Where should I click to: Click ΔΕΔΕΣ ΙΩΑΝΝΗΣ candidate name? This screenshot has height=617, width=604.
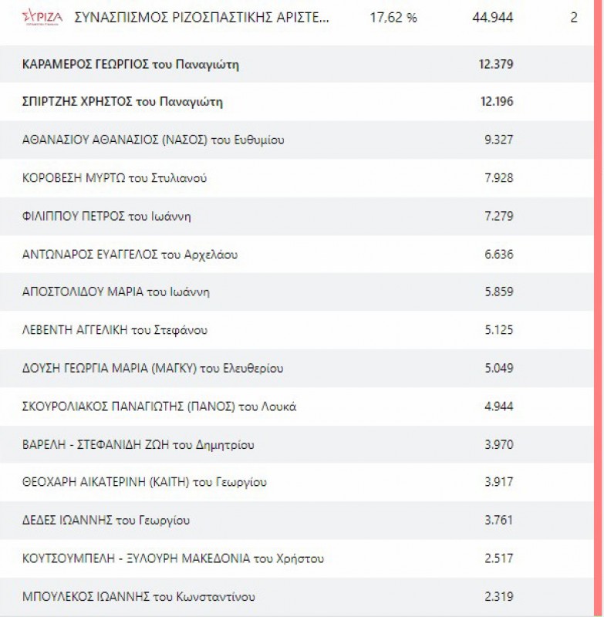click(x=106, y=521)
